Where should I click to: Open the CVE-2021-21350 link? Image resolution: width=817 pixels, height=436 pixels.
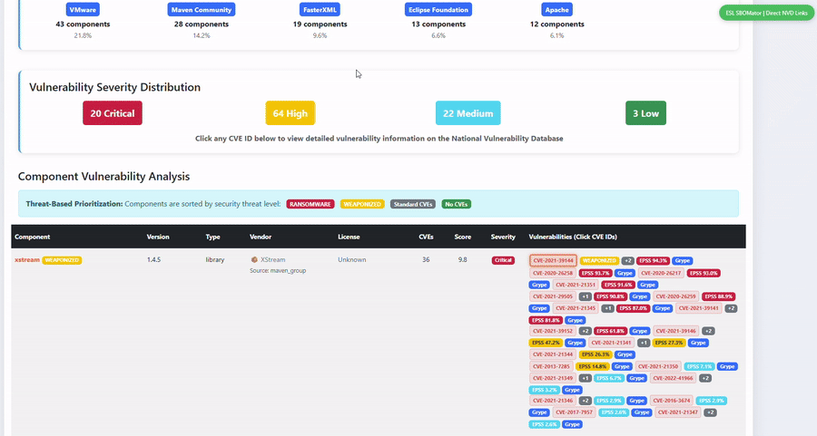[658, 367]
